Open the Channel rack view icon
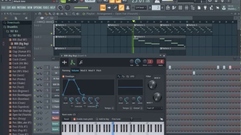 click(x=180, y=7)
